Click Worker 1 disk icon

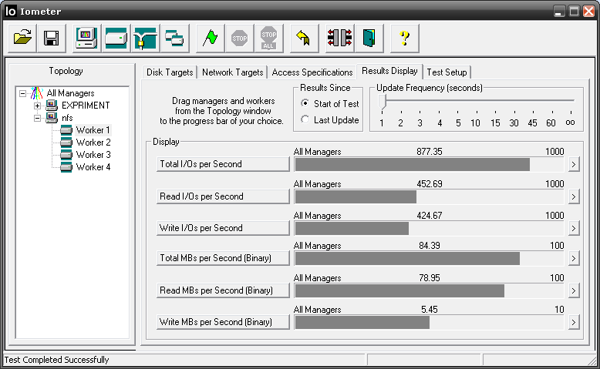click(x=66, y=130)
